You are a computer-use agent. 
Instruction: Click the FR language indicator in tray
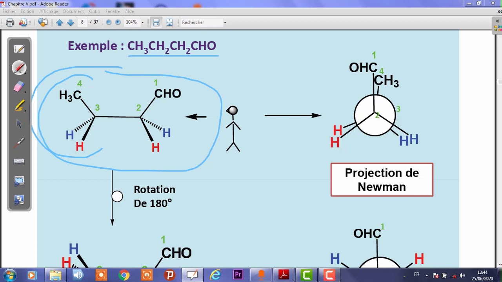point(417,275)
